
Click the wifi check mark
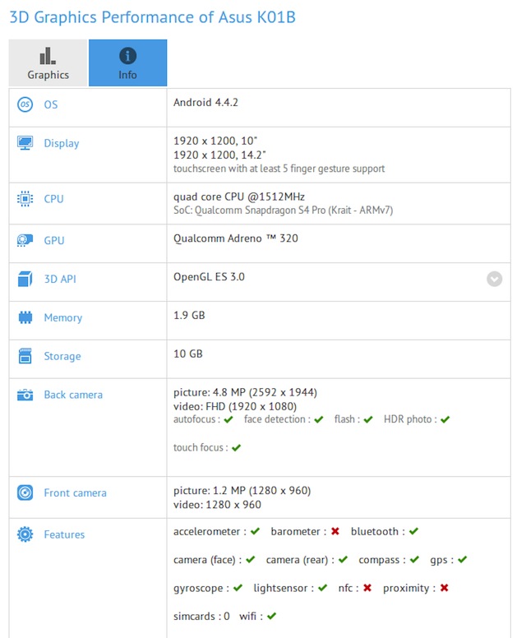point(272,617)
